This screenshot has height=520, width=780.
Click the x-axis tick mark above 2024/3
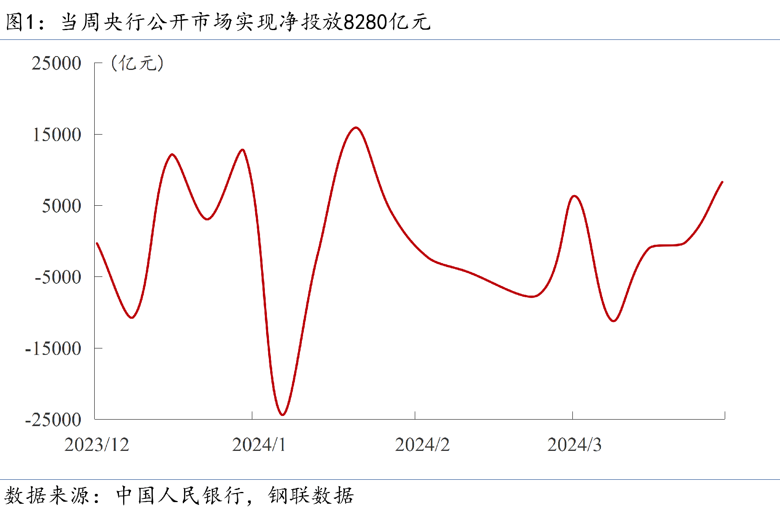[x=572, y=415]
